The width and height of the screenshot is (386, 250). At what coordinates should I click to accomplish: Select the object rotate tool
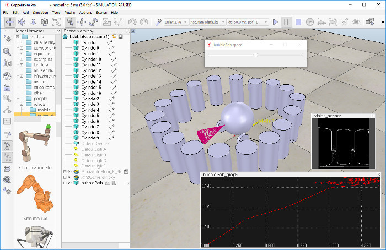pos(93,22)
